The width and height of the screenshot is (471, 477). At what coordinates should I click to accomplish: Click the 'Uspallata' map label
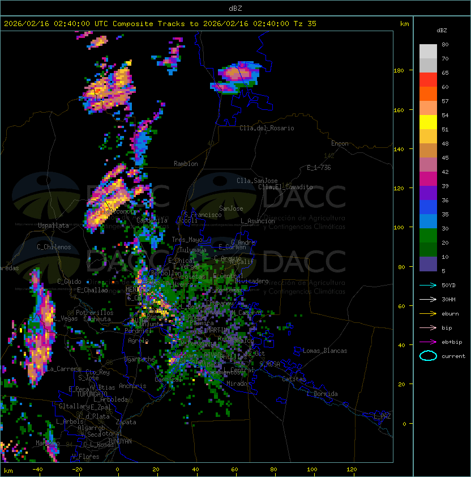(x=53, y=225)
